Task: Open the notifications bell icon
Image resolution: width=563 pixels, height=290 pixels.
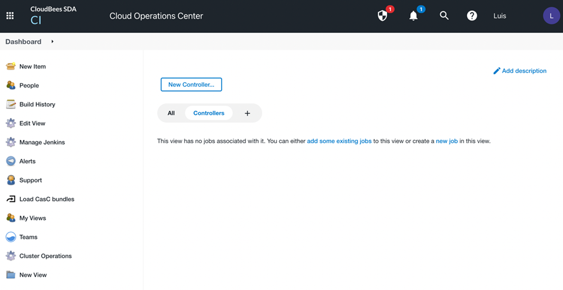Action: pos(414,16)
